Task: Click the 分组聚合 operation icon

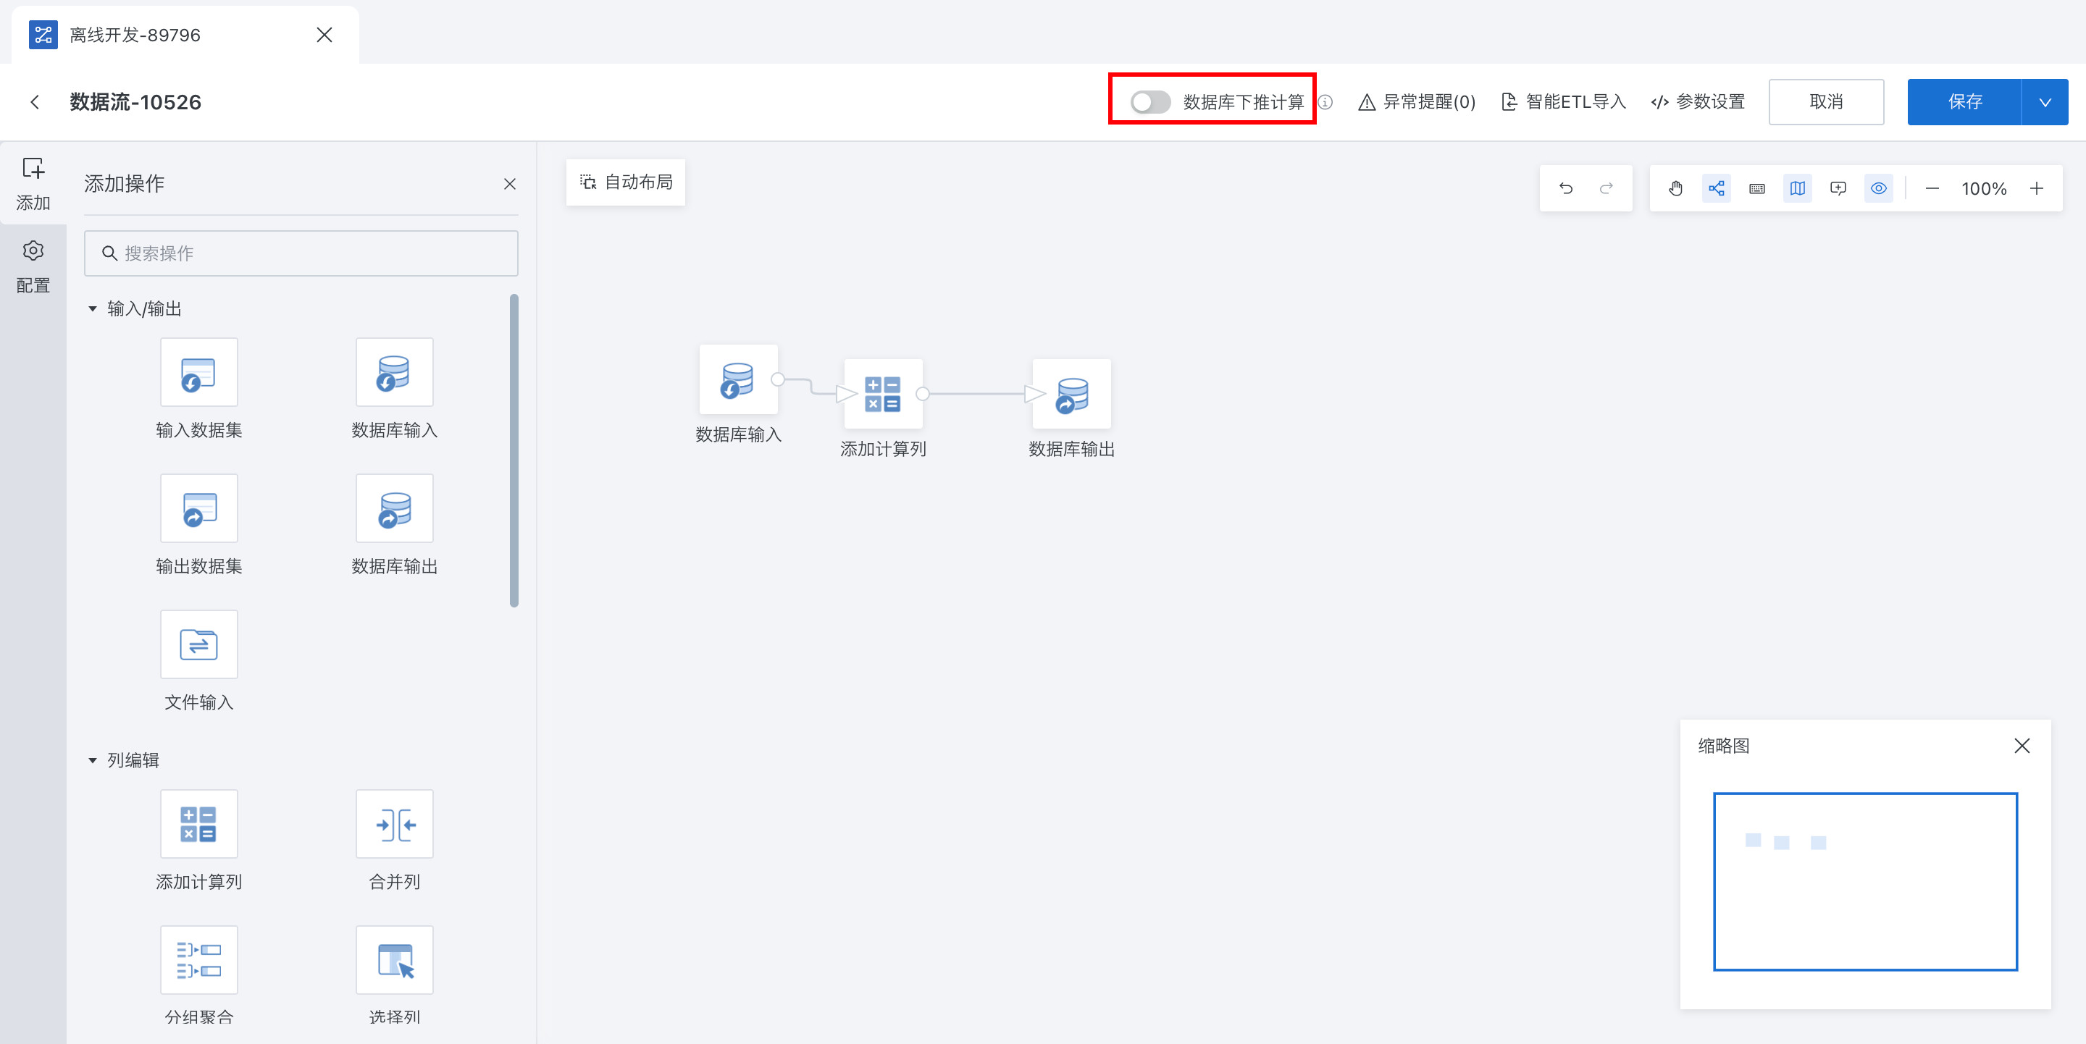Action: click(198, 960)
